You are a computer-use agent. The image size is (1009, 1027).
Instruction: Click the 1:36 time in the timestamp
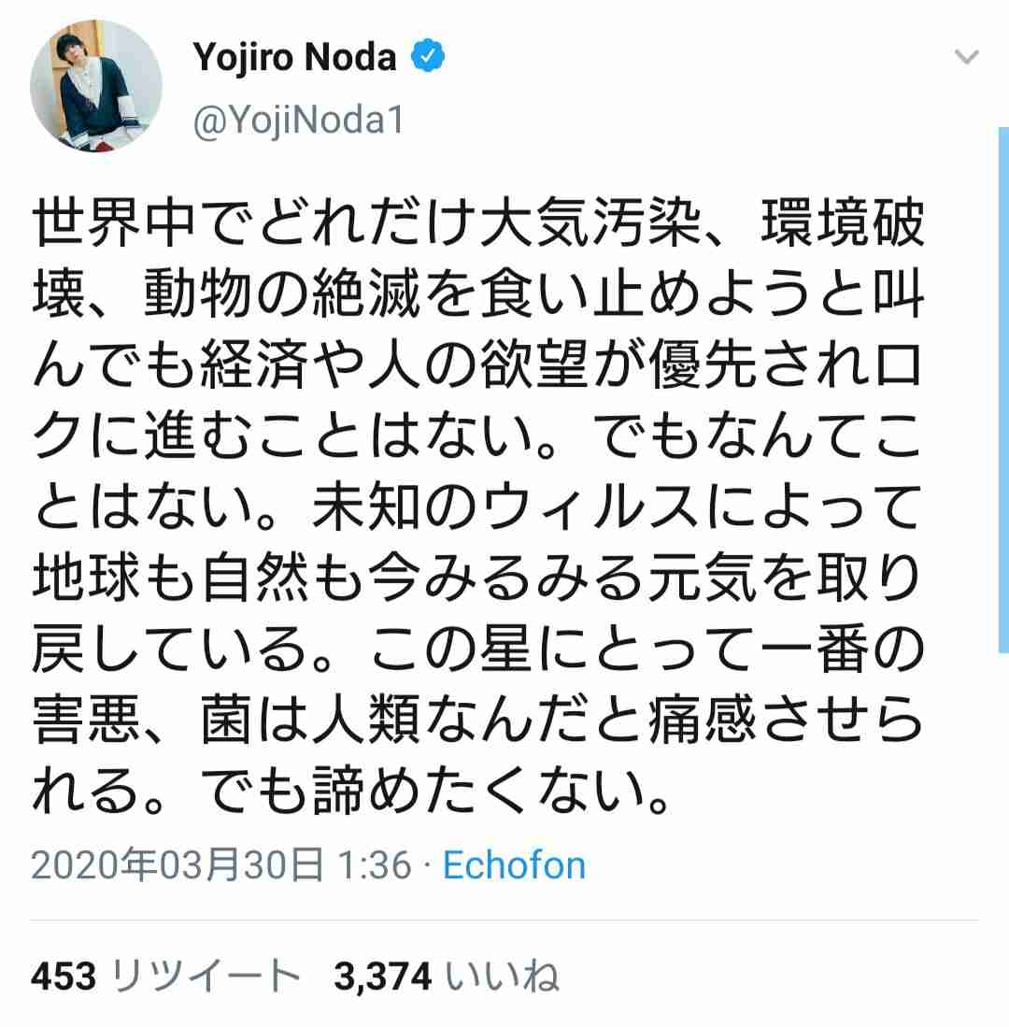(374, 865)
